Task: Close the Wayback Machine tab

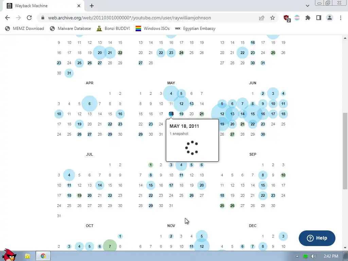Action: (79, 6)
